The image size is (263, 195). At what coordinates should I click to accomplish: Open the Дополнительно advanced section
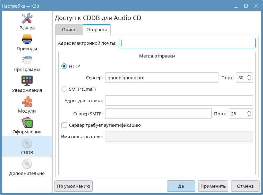point(27,167)
